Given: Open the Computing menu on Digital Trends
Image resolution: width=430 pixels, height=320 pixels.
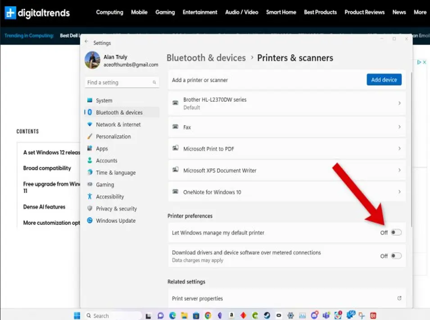Looking at the screenshot, I should pos(109,12).
